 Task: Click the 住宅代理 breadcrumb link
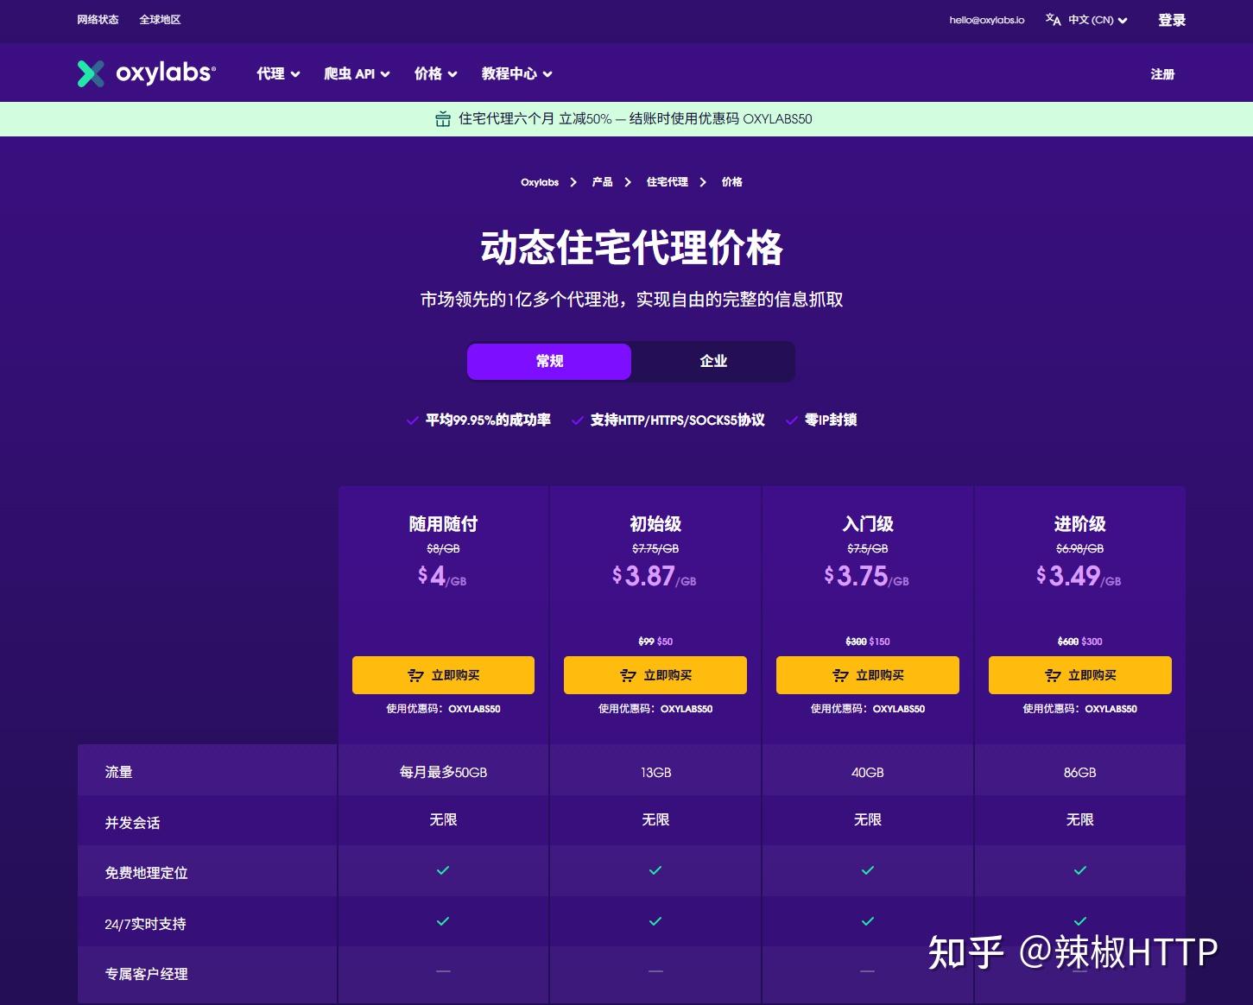tap(666, 182)
